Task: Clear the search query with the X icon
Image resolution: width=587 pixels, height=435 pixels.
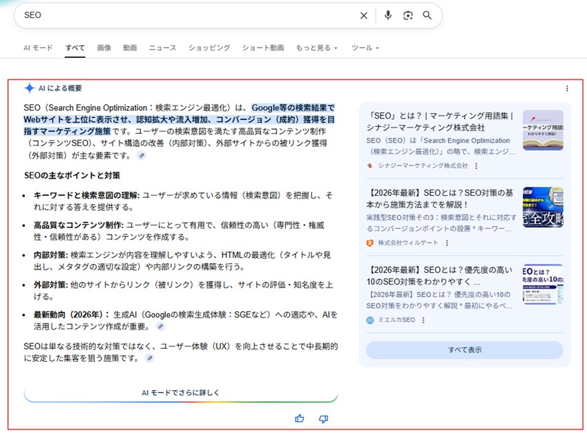Action: click(364, 15)
